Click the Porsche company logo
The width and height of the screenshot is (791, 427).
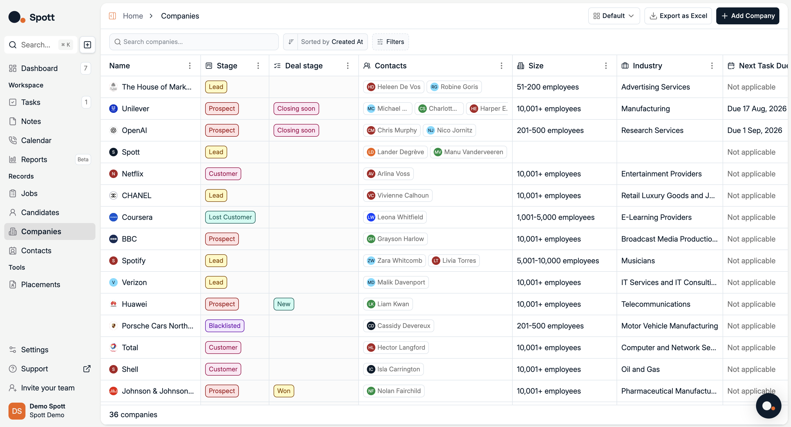click(x=113, y=326)
